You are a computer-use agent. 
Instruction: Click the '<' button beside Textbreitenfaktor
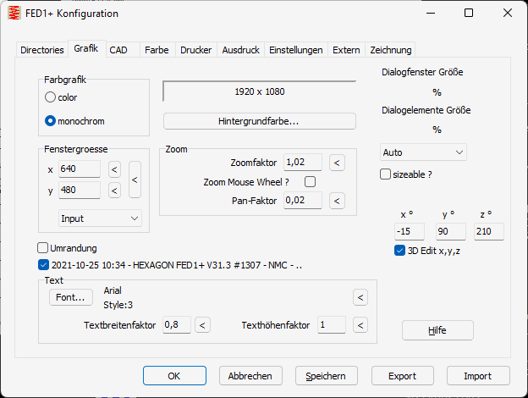(202, 325)
